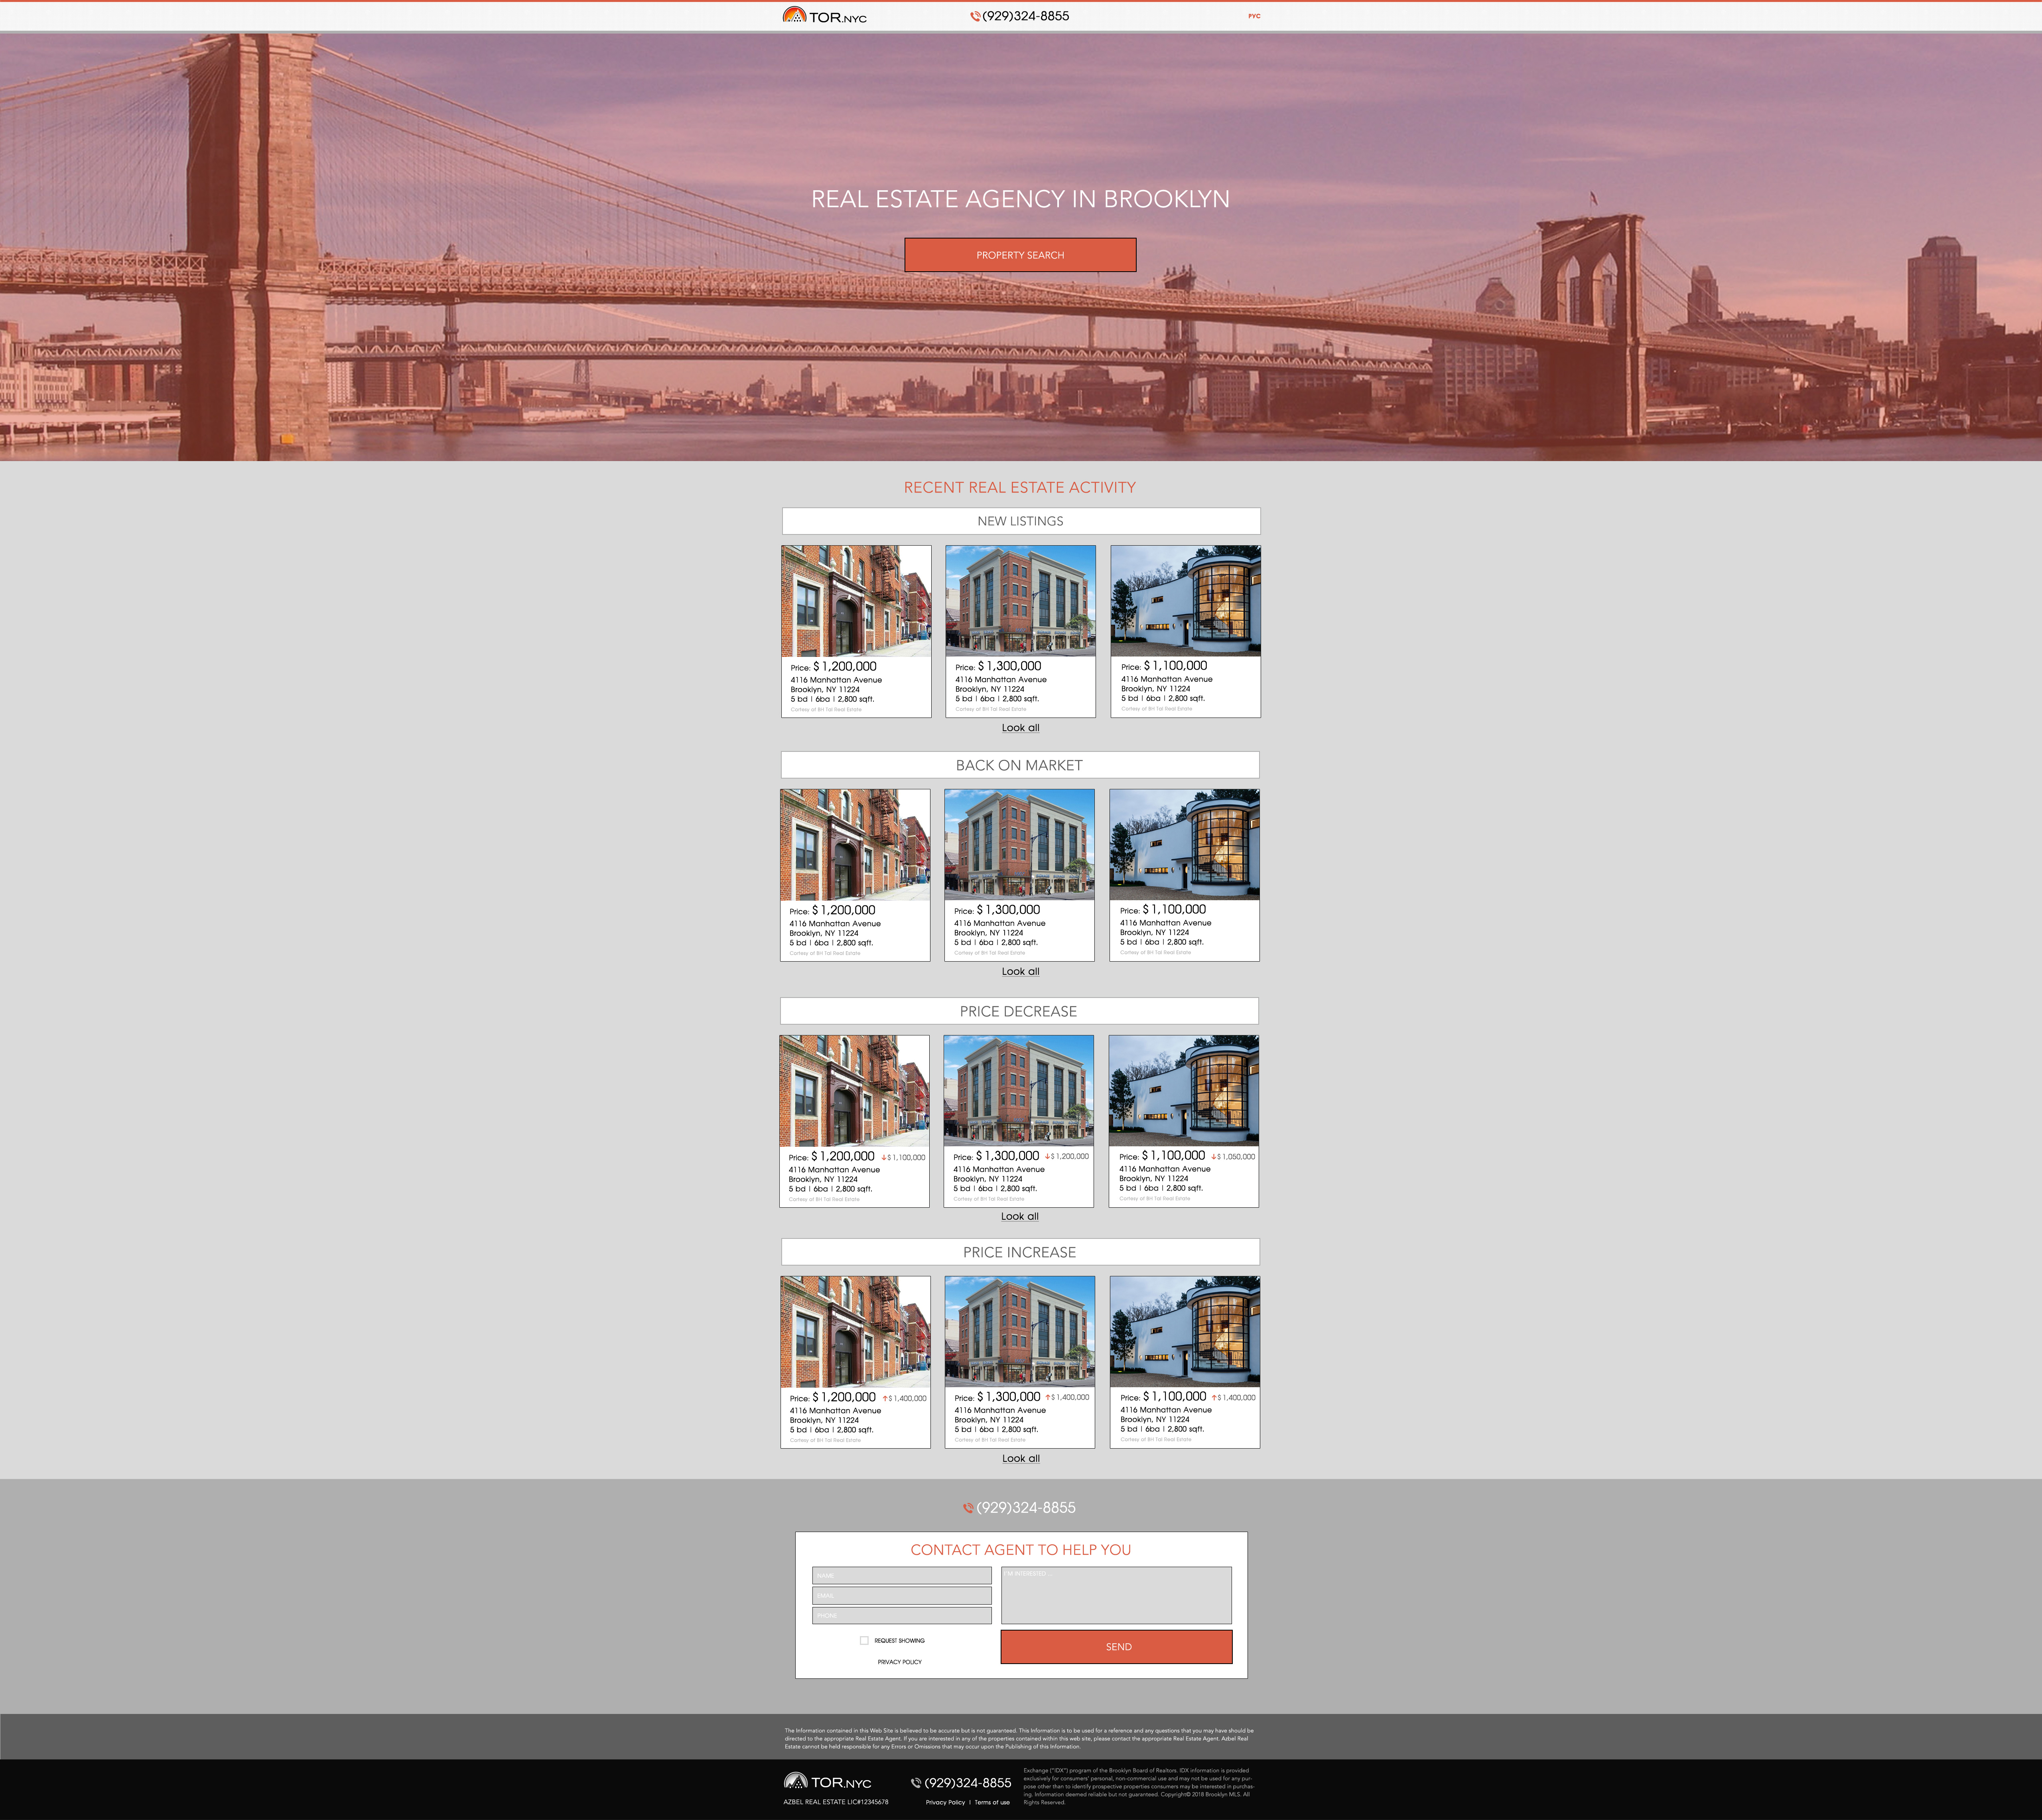2042x1820 pixels.
Task: Open the $1,100,000 white house photo in Back On Market
Action: coord(1185,845)
